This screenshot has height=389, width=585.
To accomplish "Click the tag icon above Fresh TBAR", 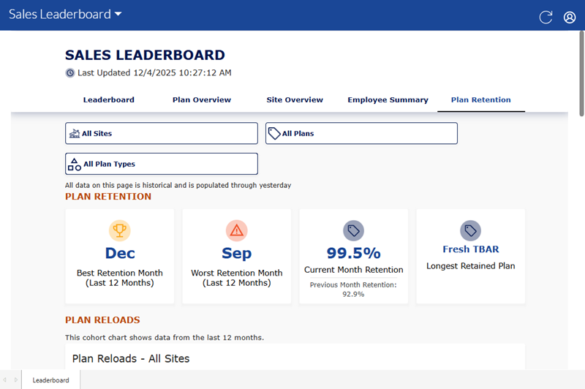I will 470,231.
